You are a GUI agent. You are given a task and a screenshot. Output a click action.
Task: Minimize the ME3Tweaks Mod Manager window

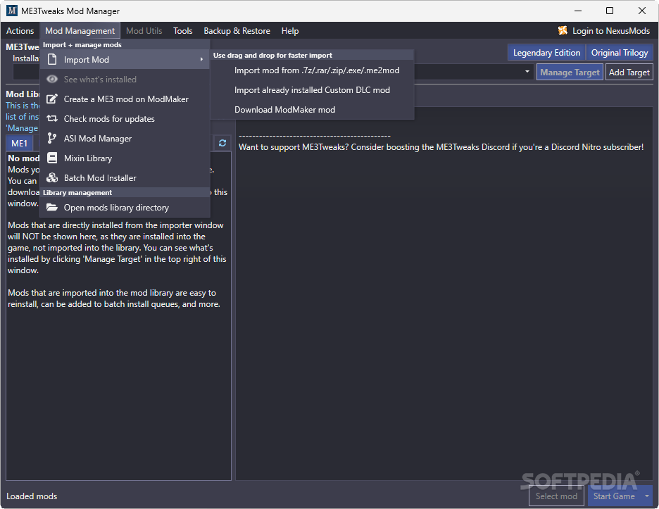(578, 11)
